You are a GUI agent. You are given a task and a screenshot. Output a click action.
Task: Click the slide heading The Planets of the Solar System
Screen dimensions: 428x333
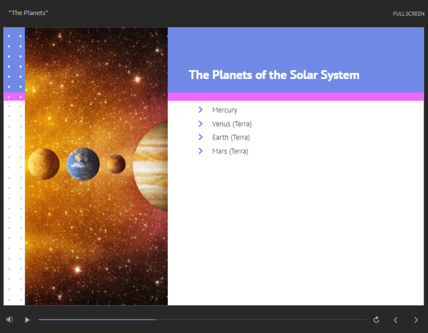pyautogui.click(x=274, y=75)
